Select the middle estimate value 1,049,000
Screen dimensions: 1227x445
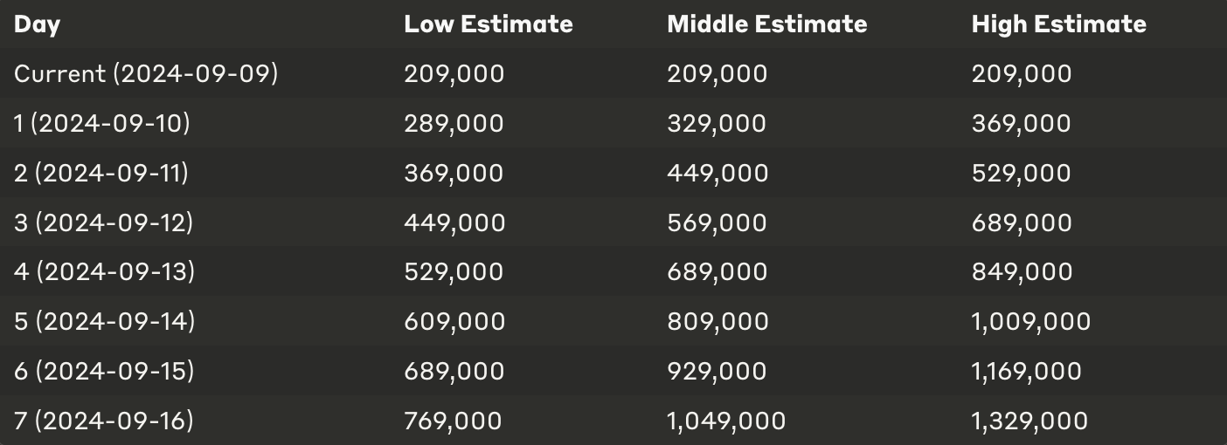(x=727, y=421)
